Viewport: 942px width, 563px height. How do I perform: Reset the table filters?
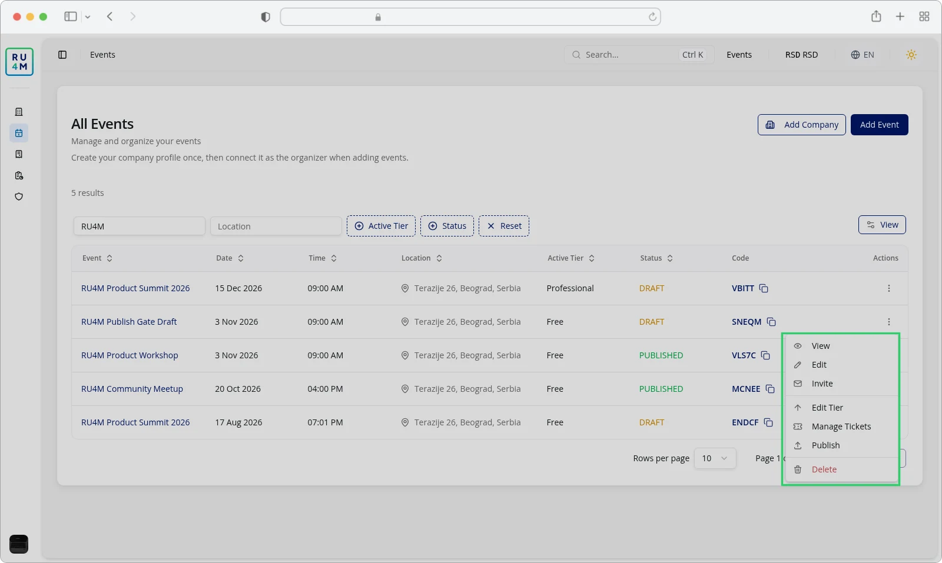click(504, 226)
